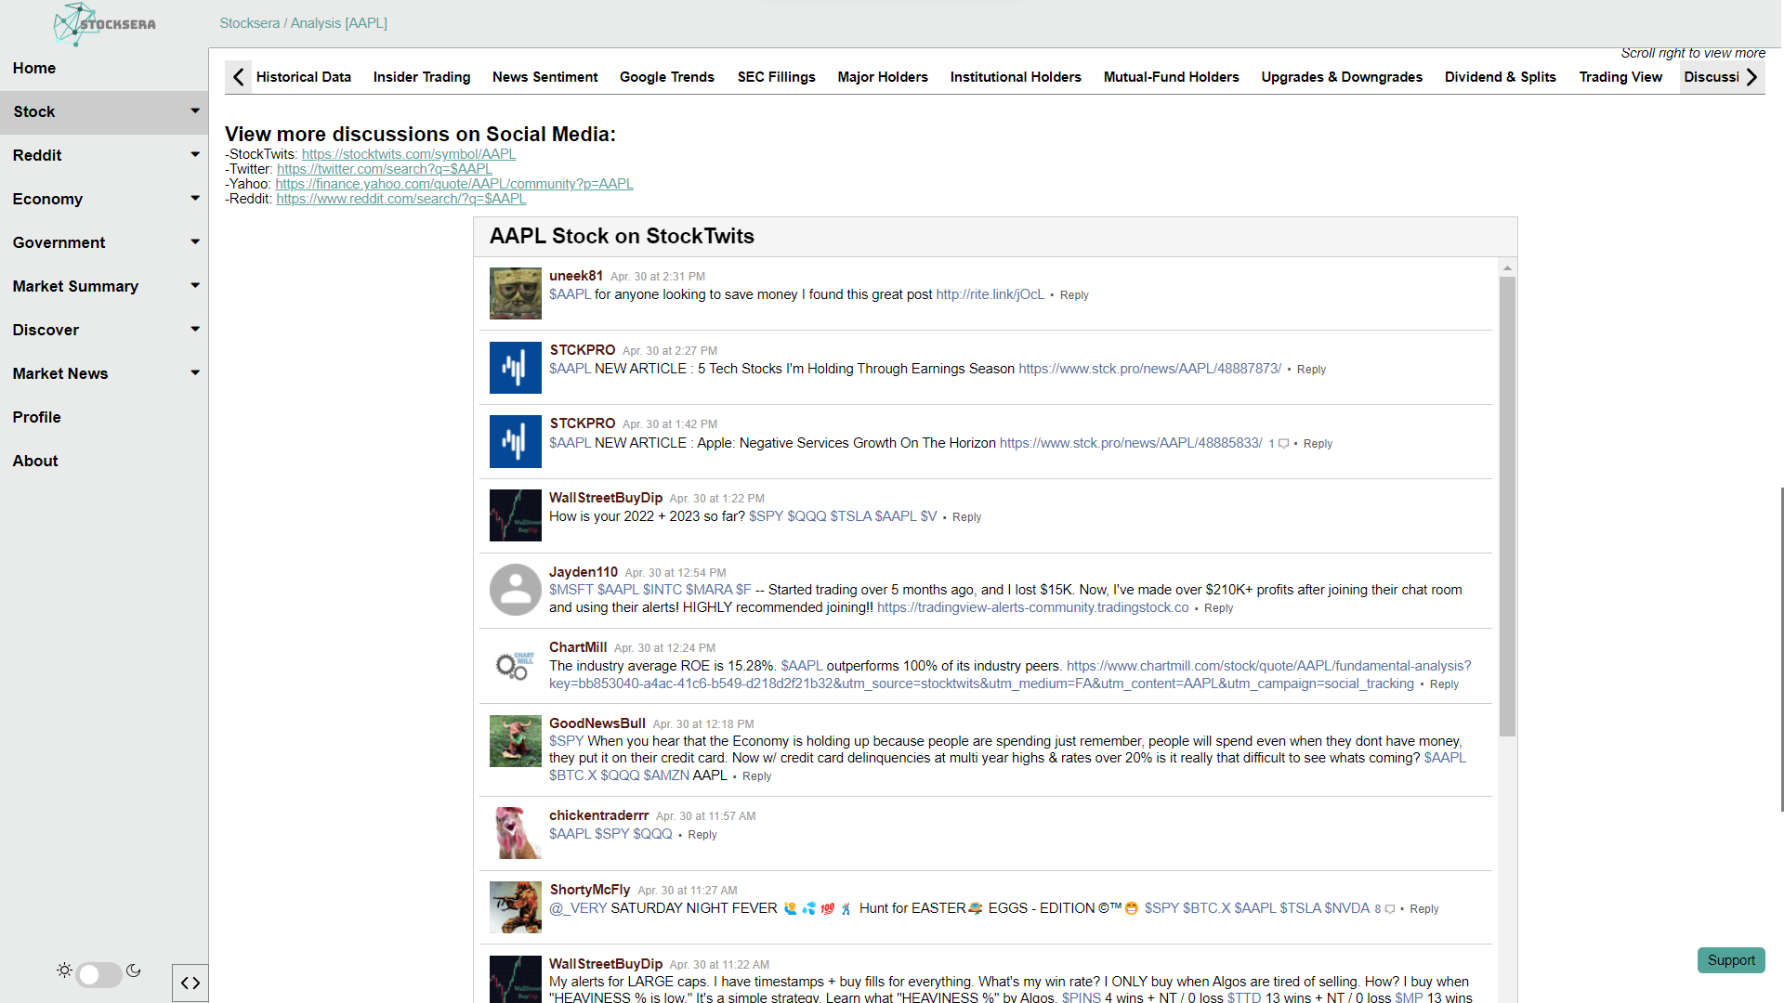Click the sidebar collapse code-bracket icon
Viewport: 1784px width, 1003px height.
[190, 983]
